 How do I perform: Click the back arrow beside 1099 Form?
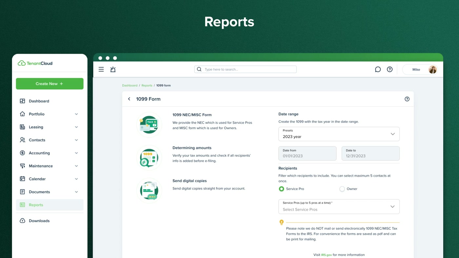pos(129,99)
